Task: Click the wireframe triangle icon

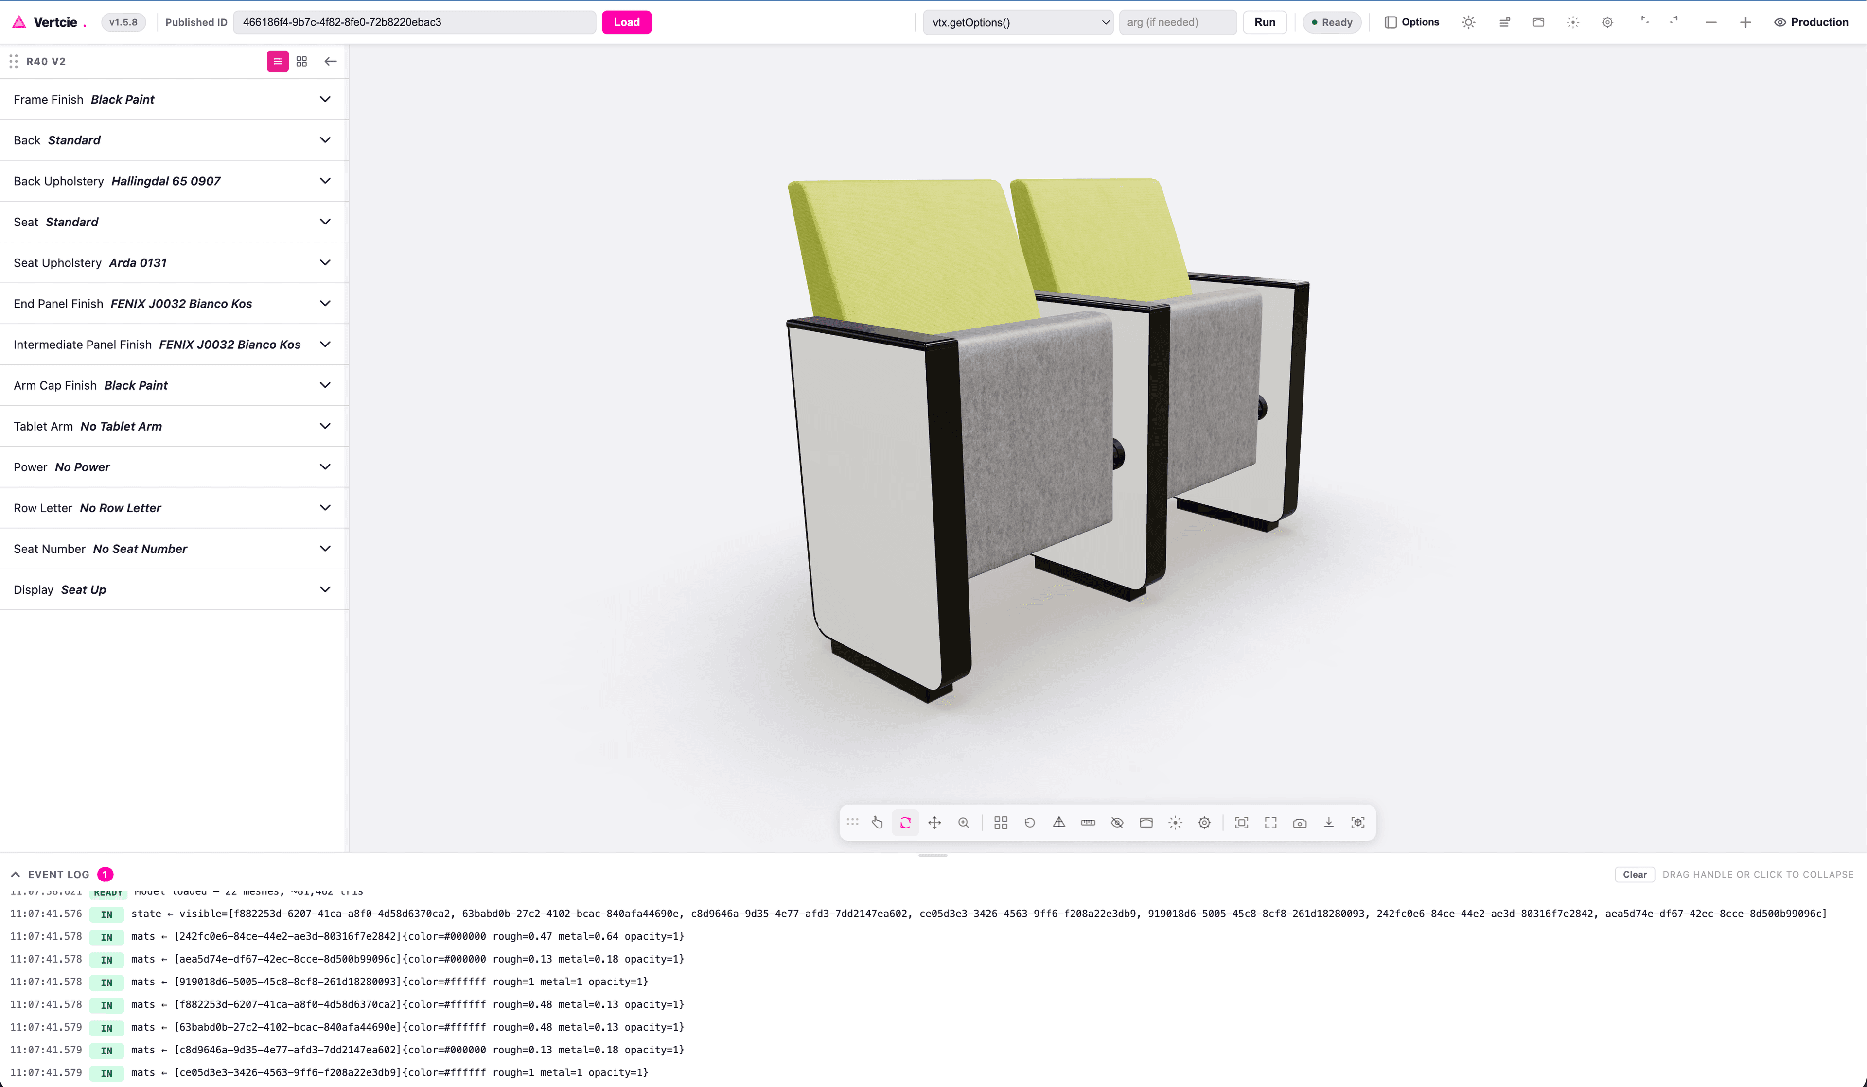Action: [x=1059, y=823]
